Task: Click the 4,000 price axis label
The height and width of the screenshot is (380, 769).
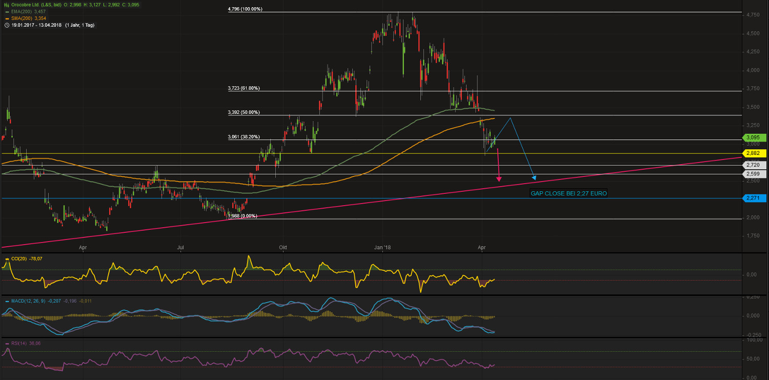Action: [754, 70]
